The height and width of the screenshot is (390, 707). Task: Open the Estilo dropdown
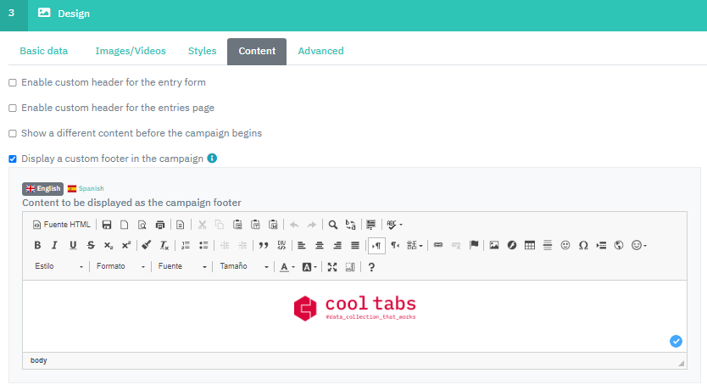tap(58, 266)
